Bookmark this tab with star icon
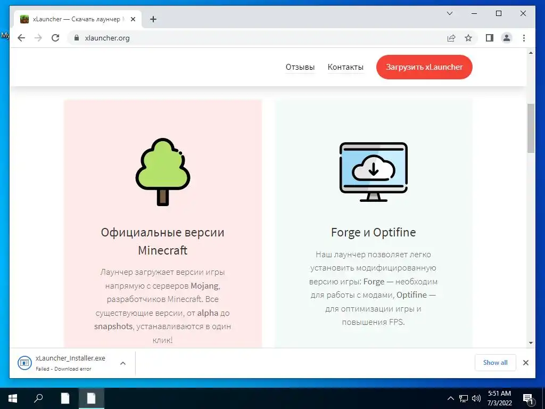Viewport: 545px width, 409px height. coord(468,38)
